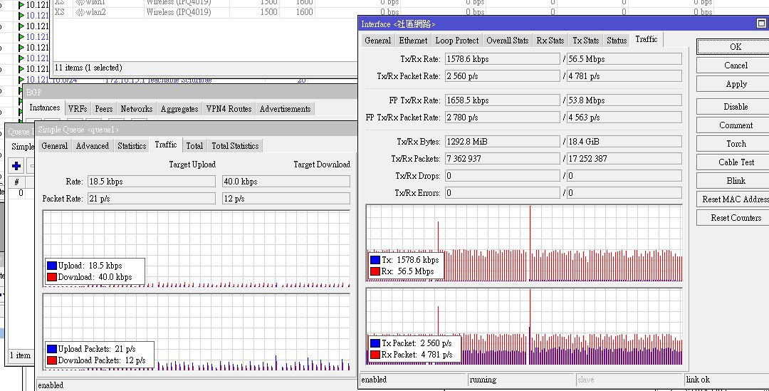Viewport: 769px width, 391px height.
Task: Click the '11 items (1 selected)' status text
Action: (x=88, y=68)
